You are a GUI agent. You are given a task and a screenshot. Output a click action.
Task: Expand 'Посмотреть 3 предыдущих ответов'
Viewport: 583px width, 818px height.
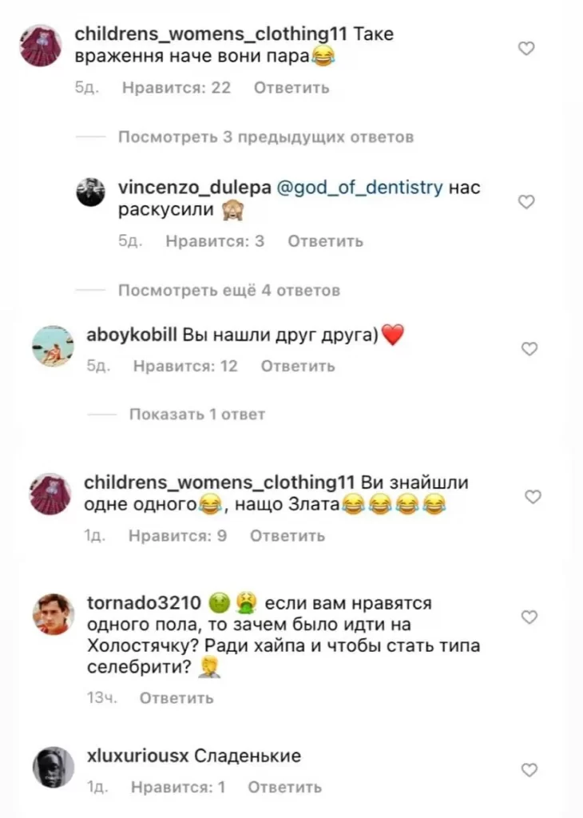pyautogui.click(x=266, y=137)
